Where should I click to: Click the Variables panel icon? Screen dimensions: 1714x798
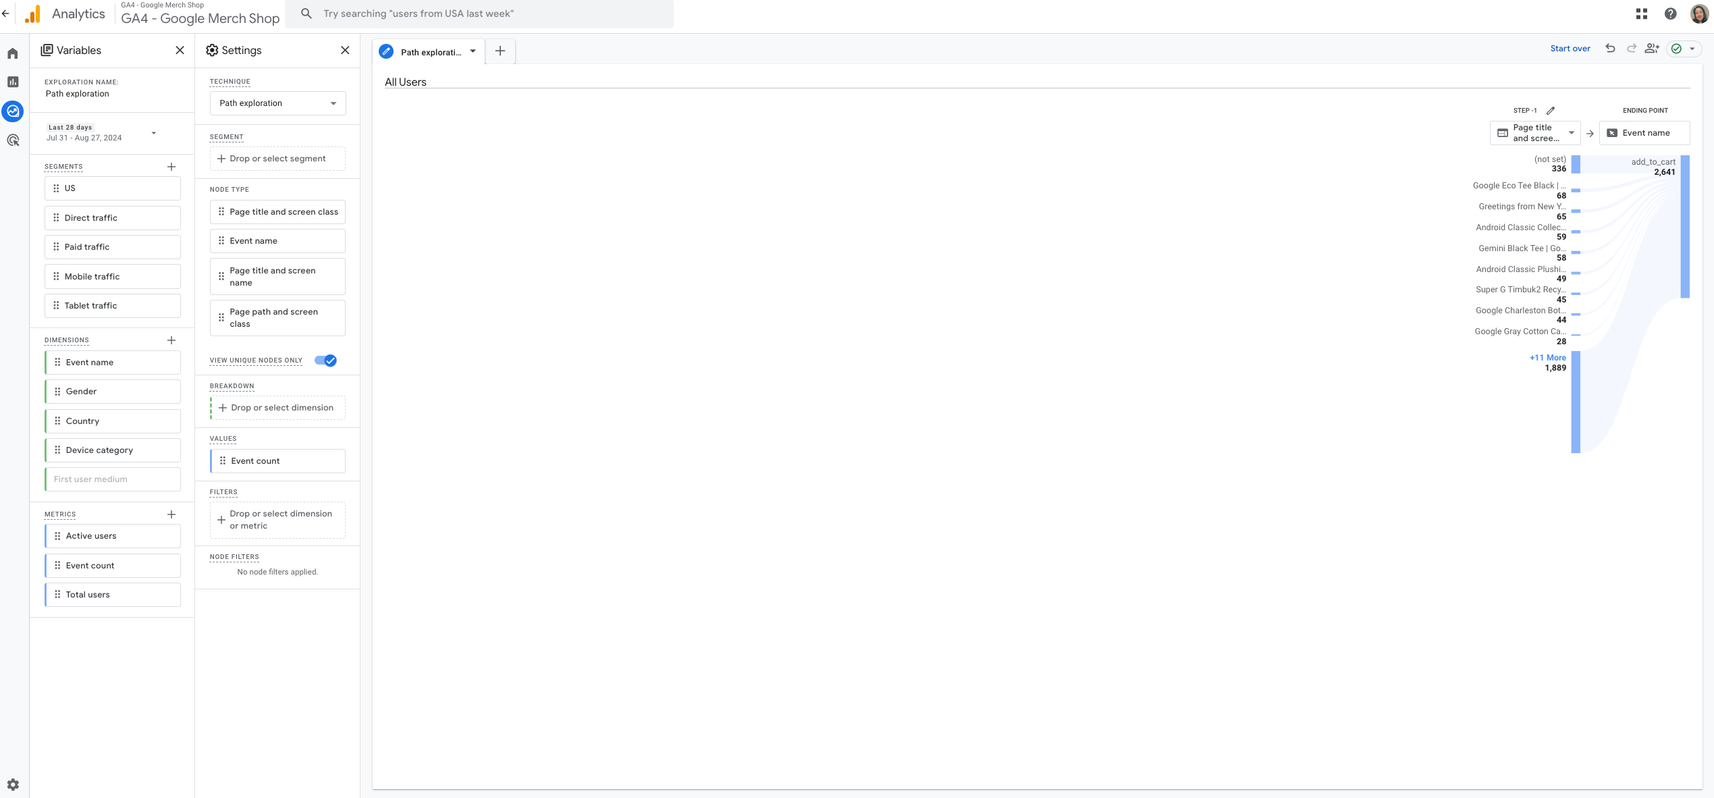[47, 51]
